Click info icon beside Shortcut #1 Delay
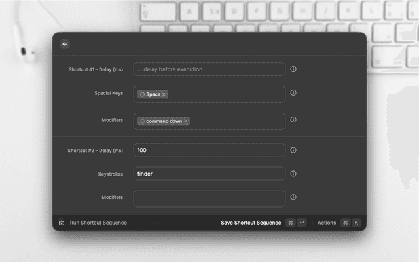419x262 pixels. click(x=293, y=69)
